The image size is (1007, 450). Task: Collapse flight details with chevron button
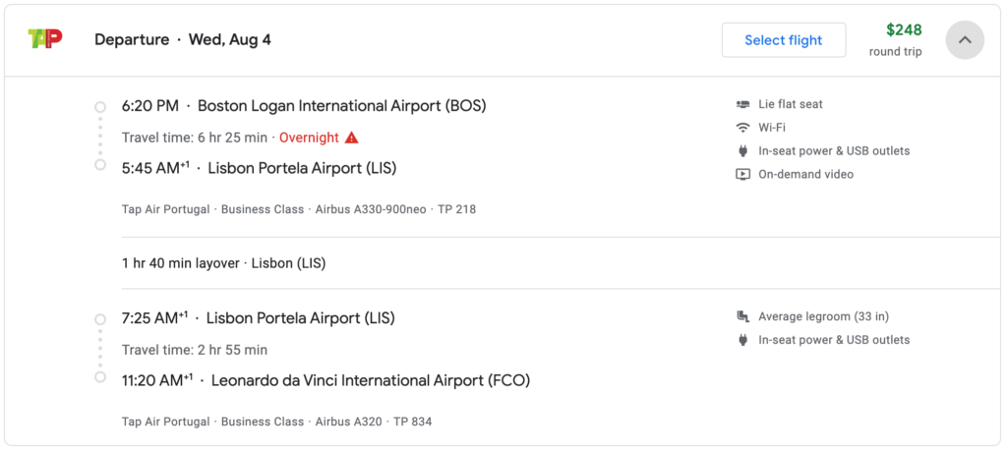click(x=965, y=40)
